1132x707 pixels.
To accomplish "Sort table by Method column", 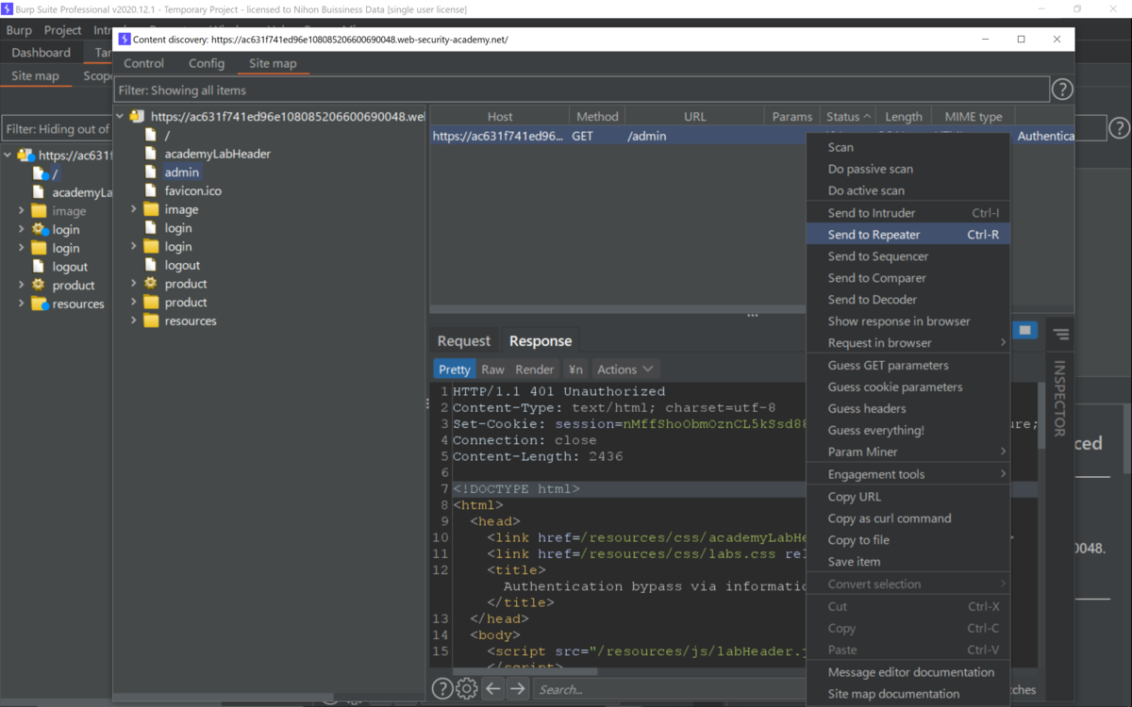I will point(597,117).
